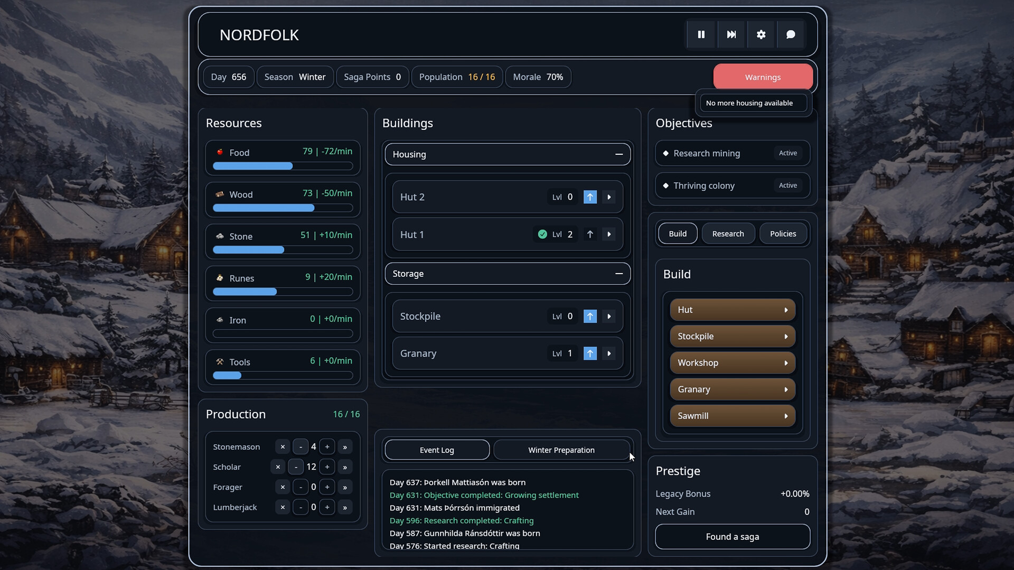Remove all Lumberjack workers with x

point(283,507)
